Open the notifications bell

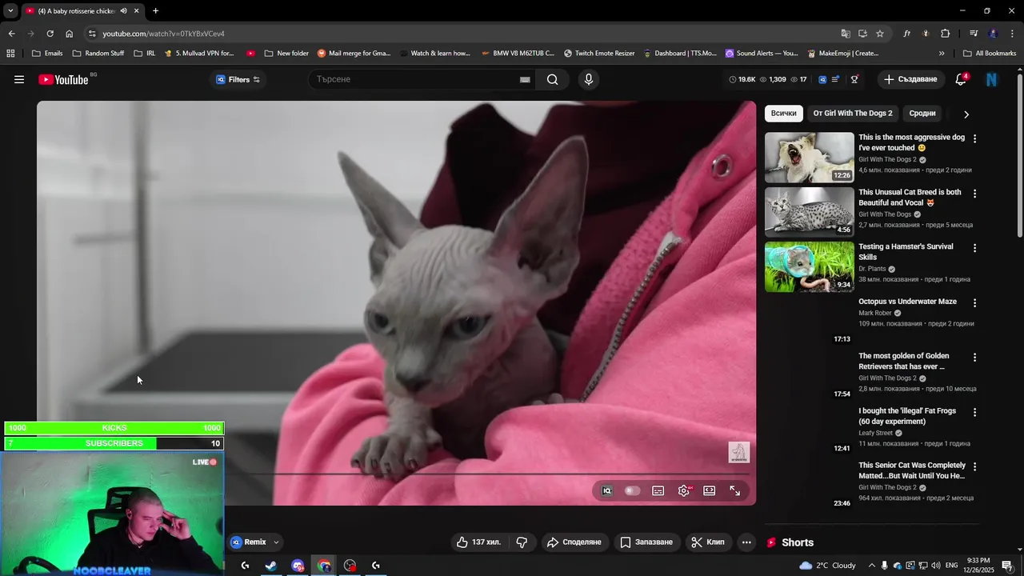pos(961,79)
